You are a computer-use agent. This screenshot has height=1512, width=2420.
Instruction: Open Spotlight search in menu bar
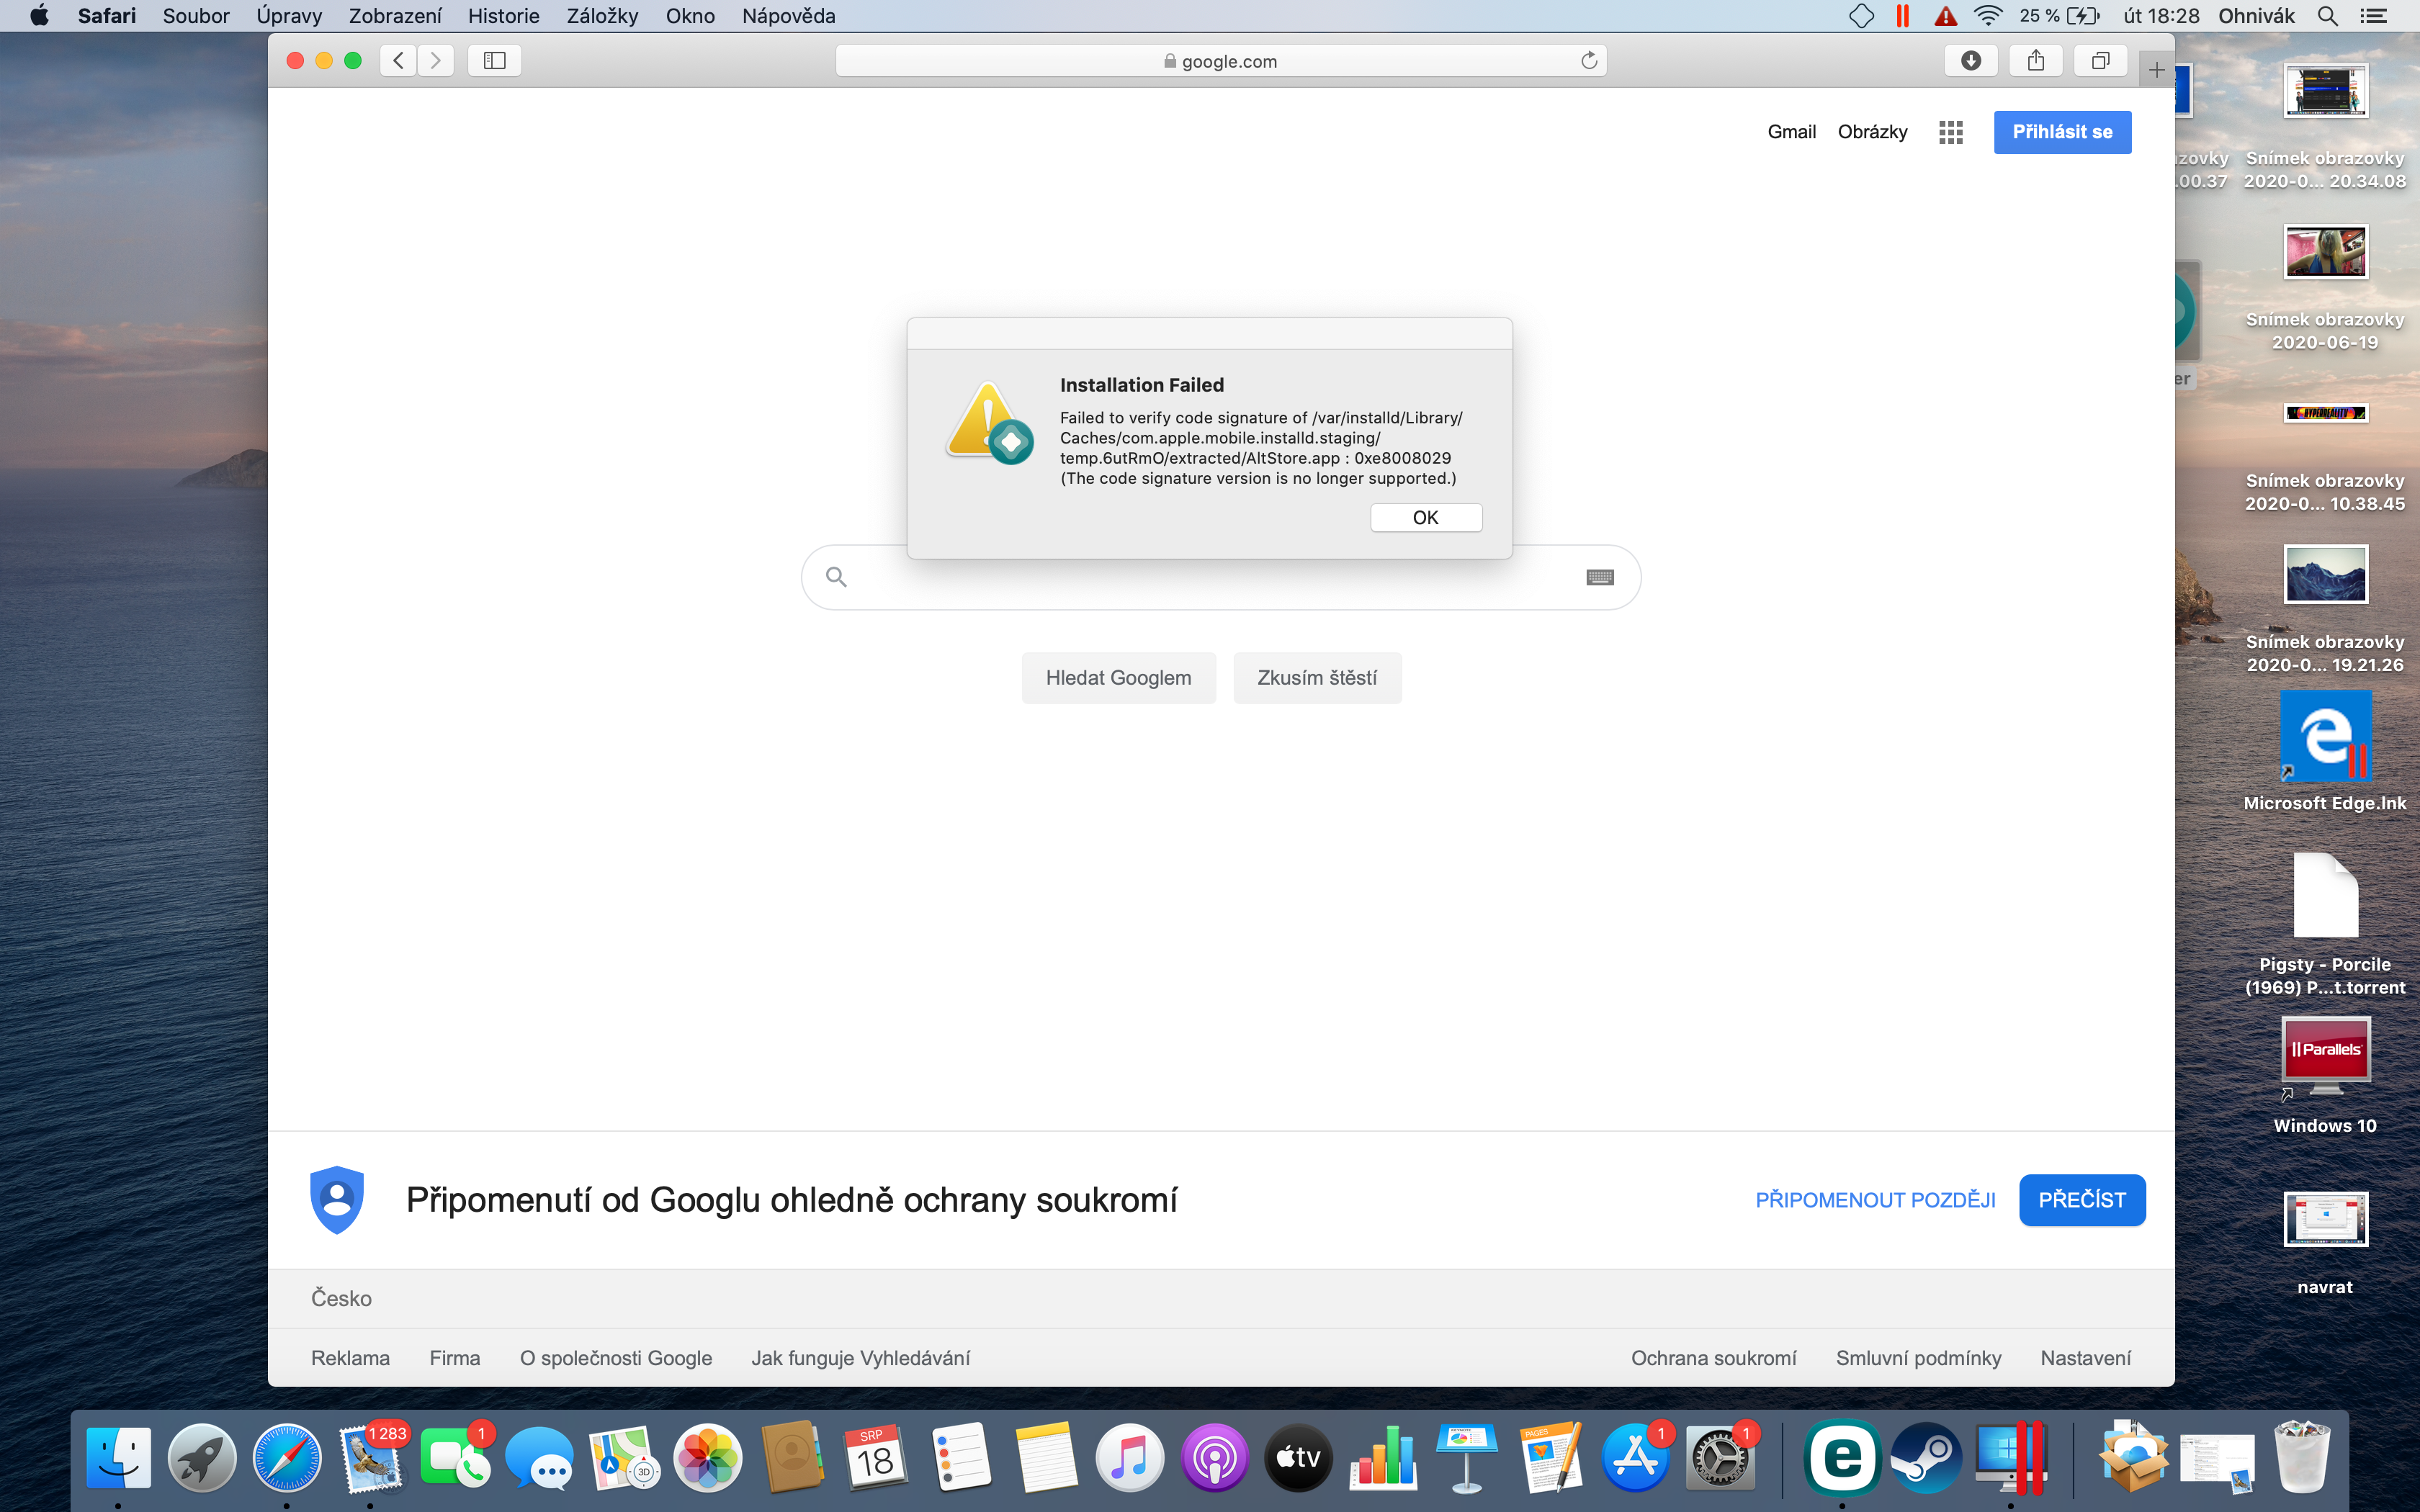pyautogui.click(x=2327, y=16)
